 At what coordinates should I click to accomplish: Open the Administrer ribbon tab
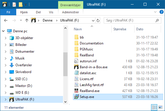pos(70,12)
